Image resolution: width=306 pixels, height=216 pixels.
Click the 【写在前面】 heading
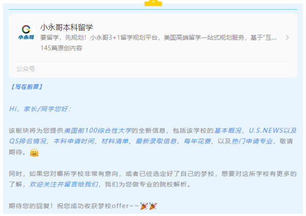coord(26,87)
